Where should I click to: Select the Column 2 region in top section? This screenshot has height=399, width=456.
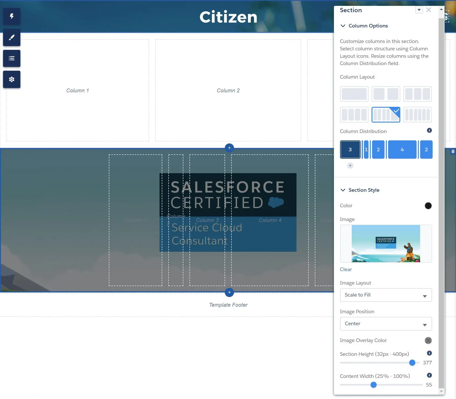coord(228,90)
